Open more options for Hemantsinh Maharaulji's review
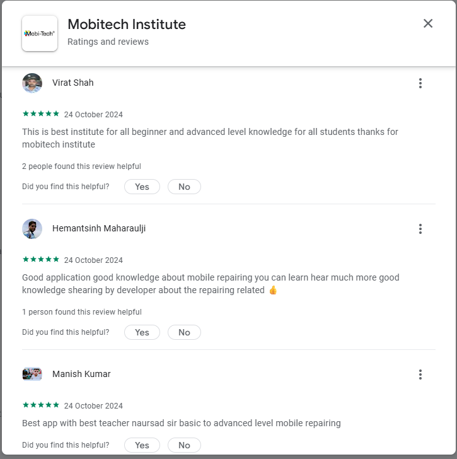This screenshot has width=457, height=459. [x=420, y=229]
